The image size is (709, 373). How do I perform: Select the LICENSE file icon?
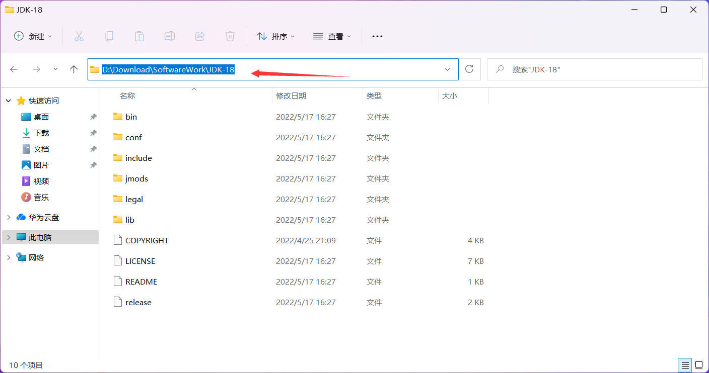pyautogui.click(x=118, y=261)
